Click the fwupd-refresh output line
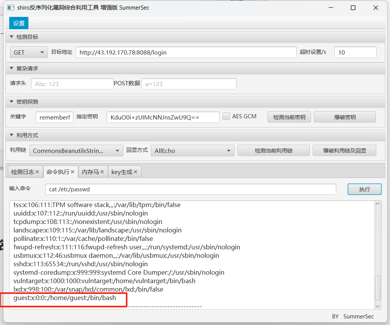Viewport: 390px width, 325px height. [127, 247]
